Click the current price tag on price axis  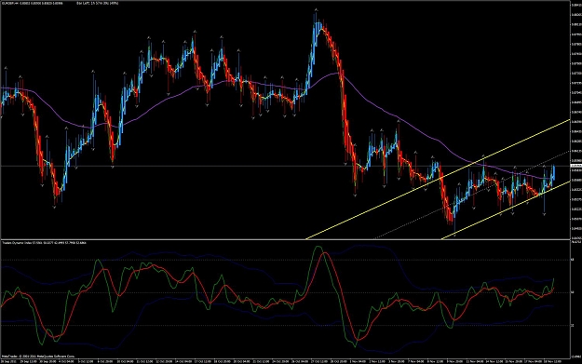click(x=576, y=166)
